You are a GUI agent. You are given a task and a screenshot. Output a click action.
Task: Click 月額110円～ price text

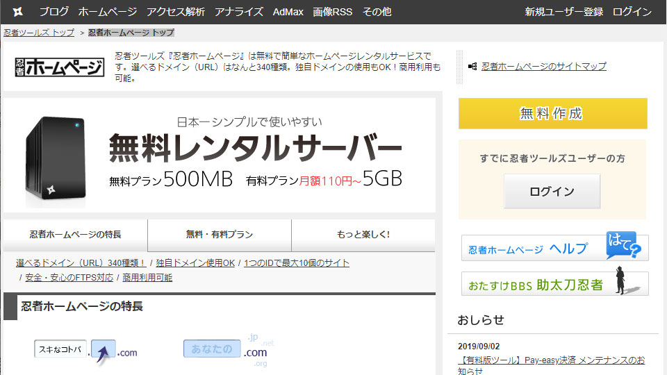tap(330, 181)
